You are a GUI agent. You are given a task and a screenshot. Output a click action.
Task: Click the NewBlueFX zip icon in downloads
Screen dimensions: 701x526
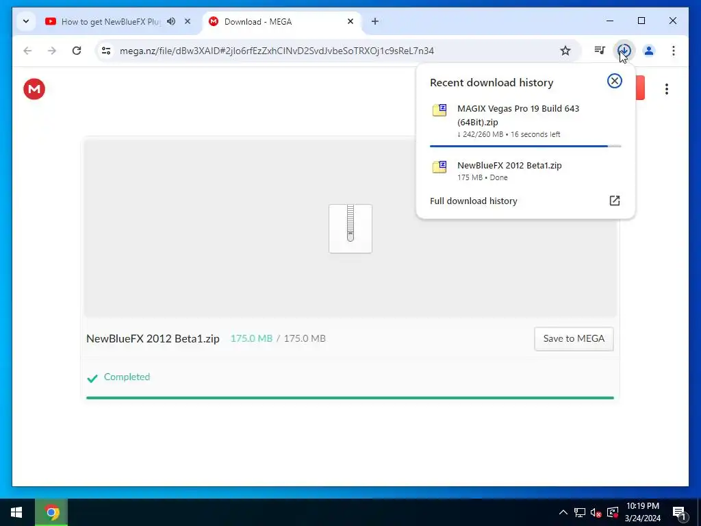(439, 167)
